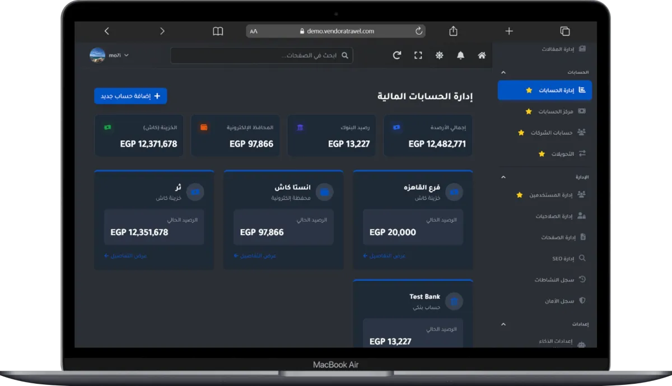Open the Safari share sheet
This screenshot has height=386, width=672.
454,31
